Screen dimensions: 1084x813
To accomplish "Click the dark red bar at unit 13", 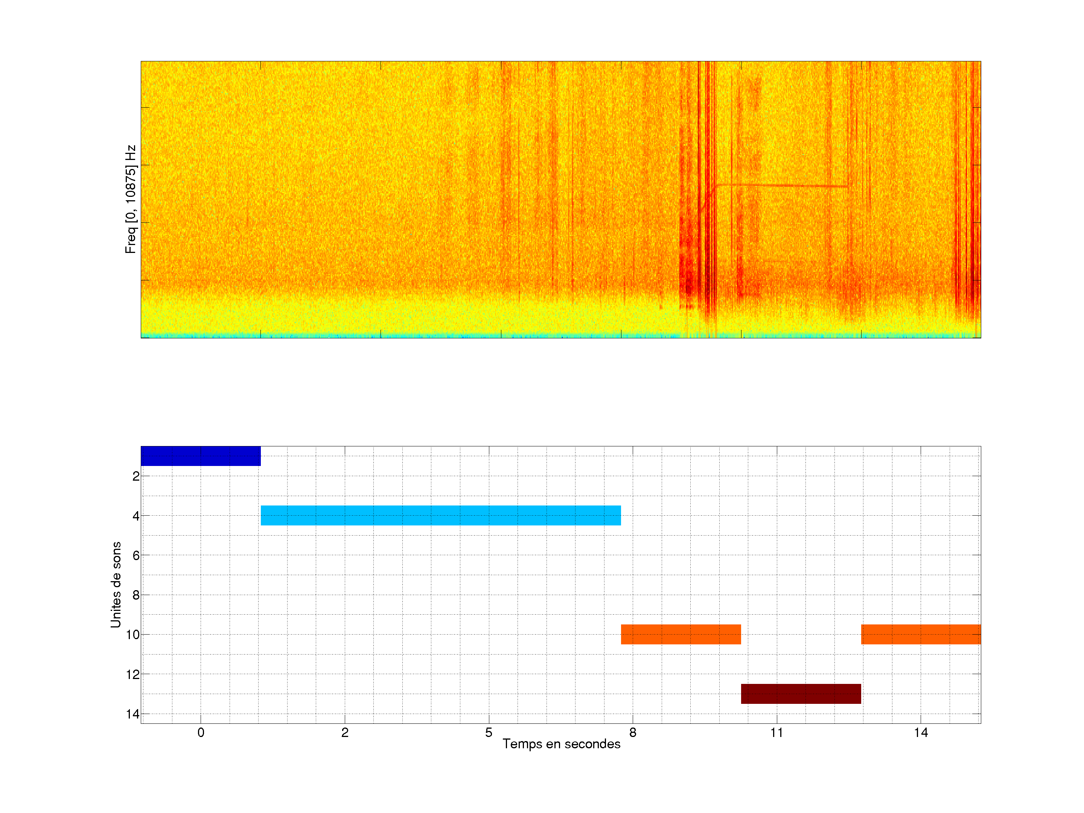I will pyautogui.click(x=801, y=693).
